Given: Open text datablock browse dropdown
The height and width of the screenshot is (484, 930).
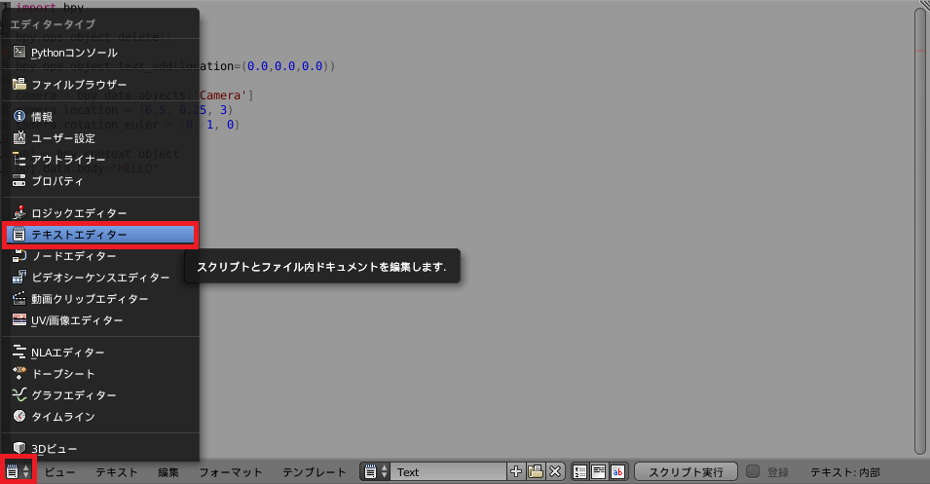Looking at the screenshot, I should click(376, 472).
